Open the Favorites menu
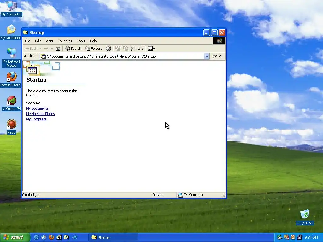This screenshot has width=323, height=242. [65, 41]
